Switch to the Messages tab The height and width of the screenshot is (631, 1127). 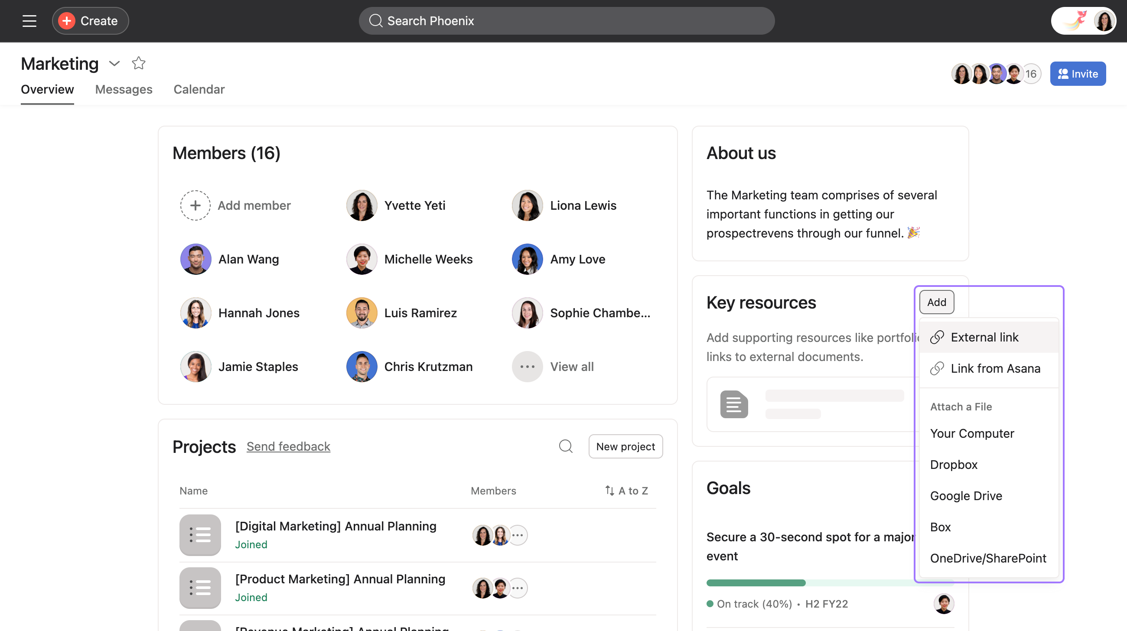point(124,89)
